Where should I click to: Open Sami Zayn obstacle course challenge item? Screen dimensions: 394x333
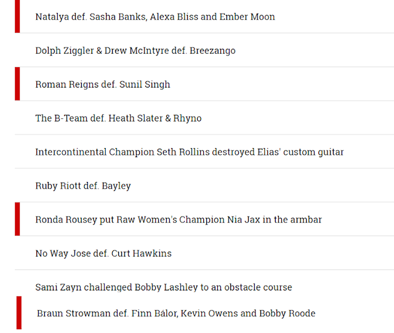pos(164,287)
